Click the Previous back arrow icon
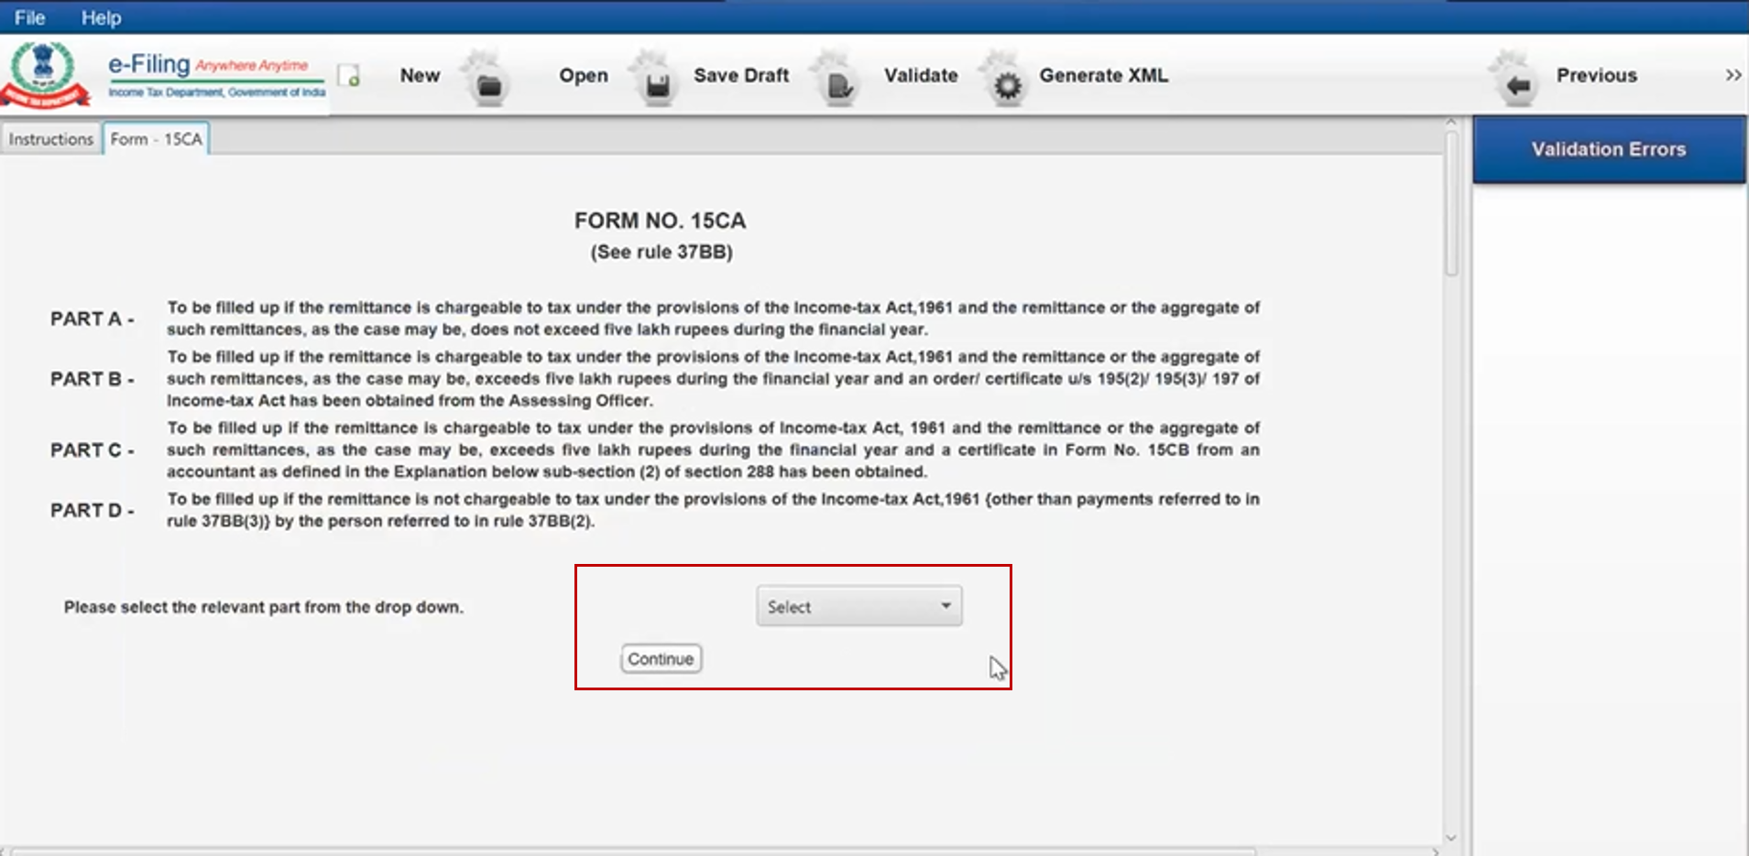Viewport: 1749px width, 856px height. [1517, 85]
